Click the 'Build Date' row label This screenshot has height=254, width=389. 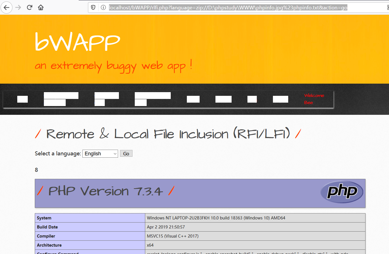click(47, 227)
